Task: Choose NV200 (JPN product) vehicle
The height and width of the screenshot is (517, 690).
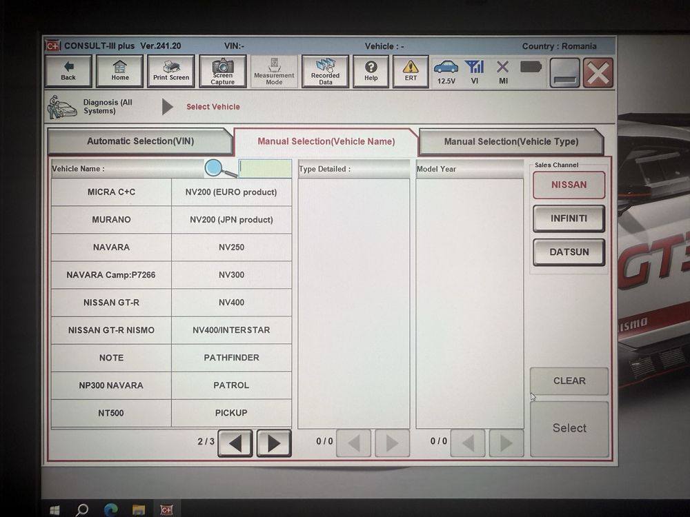Action: [231, 219]
